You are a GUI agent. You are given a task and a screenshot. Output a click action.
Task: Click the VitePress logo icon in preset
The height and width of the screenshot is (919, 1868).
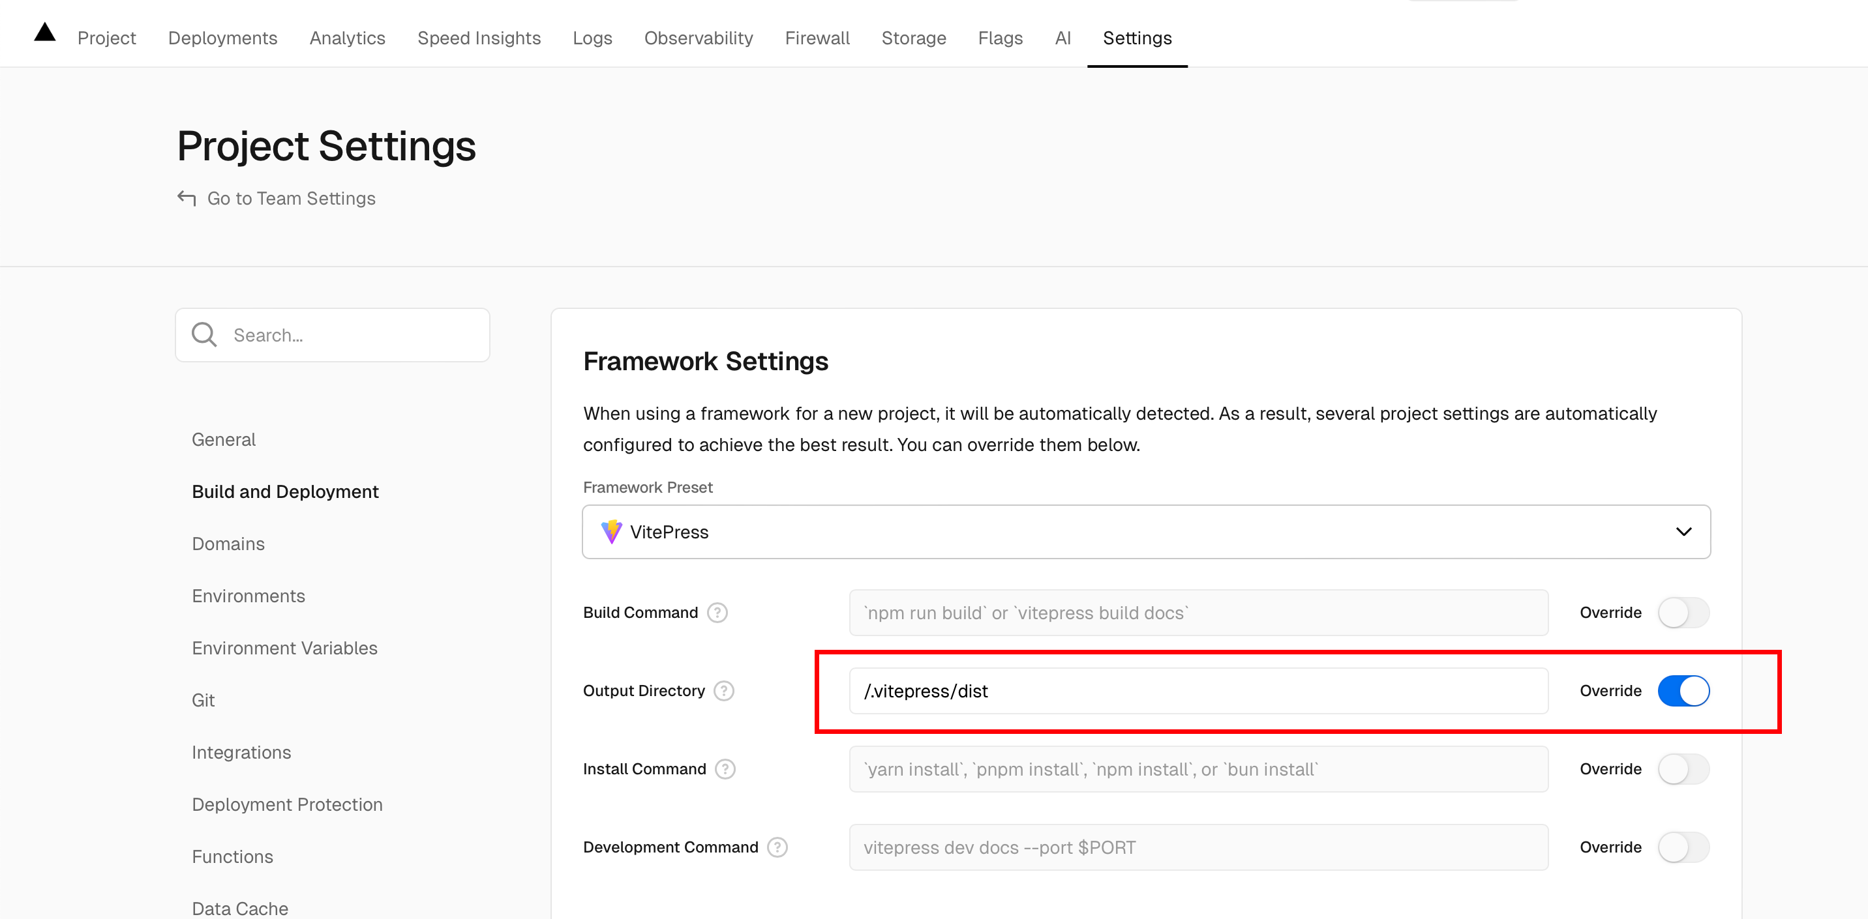611,531
